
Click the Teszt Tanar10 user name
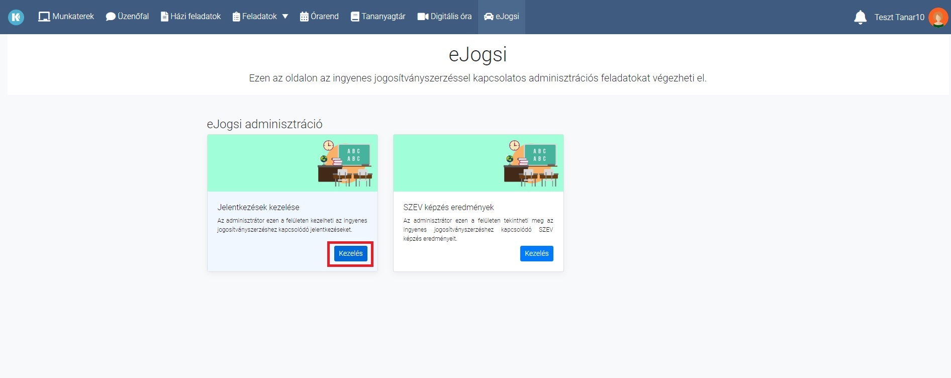[899, 17]
